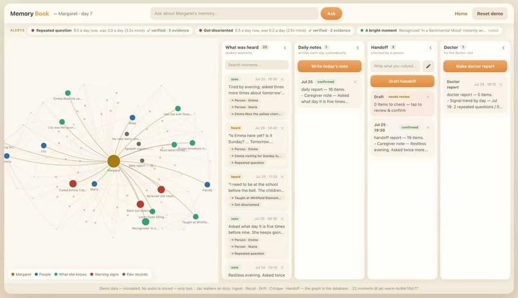Select the central Margaret graph node

tap(114, 161)
